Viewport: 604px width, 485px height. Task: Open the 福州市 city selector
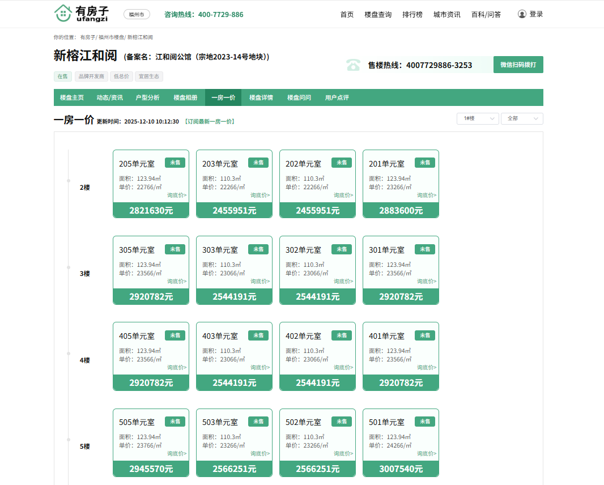tap(136, 14)
